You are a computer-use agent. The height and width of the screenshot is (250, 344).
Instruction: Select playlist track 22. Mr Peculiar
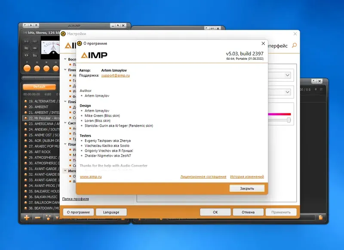pos(42,118)
